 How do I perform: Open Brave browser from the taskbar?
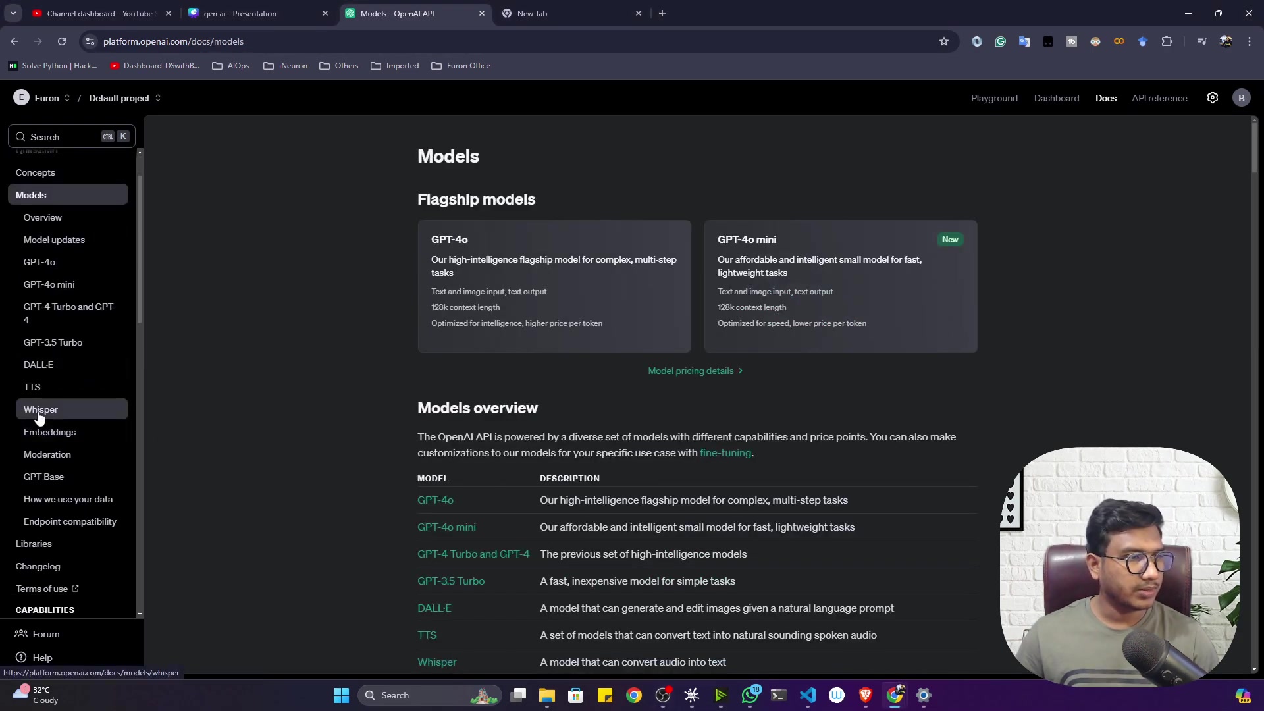[x=866, y=695]
